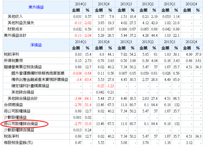Select the 每股稅後盈餘(元) row label
Viewport: 204px width, 145px height.
tap(18, 143)
